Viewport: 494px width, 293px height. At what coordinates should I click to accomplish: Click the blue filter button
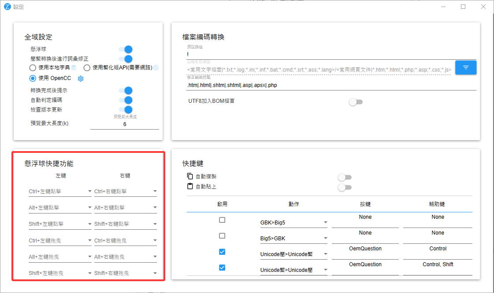[466, 68]
